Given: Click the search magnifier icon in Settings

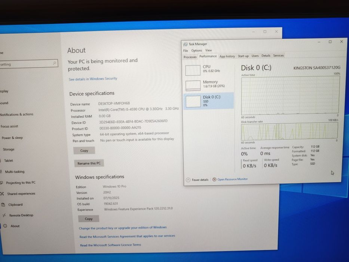Looking at the screenshot, I should pos(54,64).
